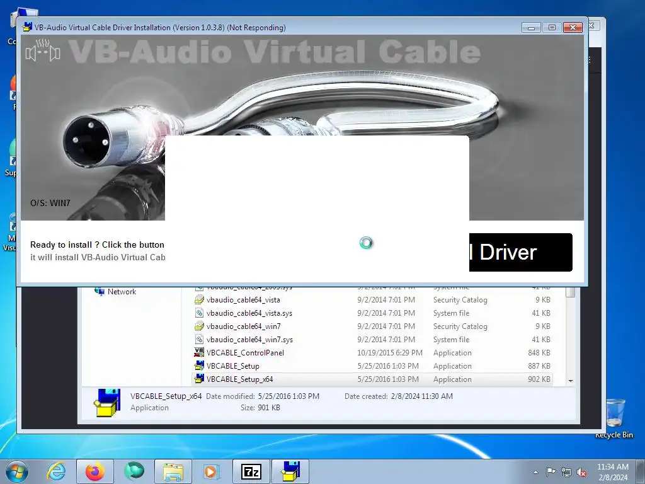This screenshot has width=645, height=484.
Task: Click the VBCABLE_Setup_x64 file icon
Action: [x=199, y=379]
